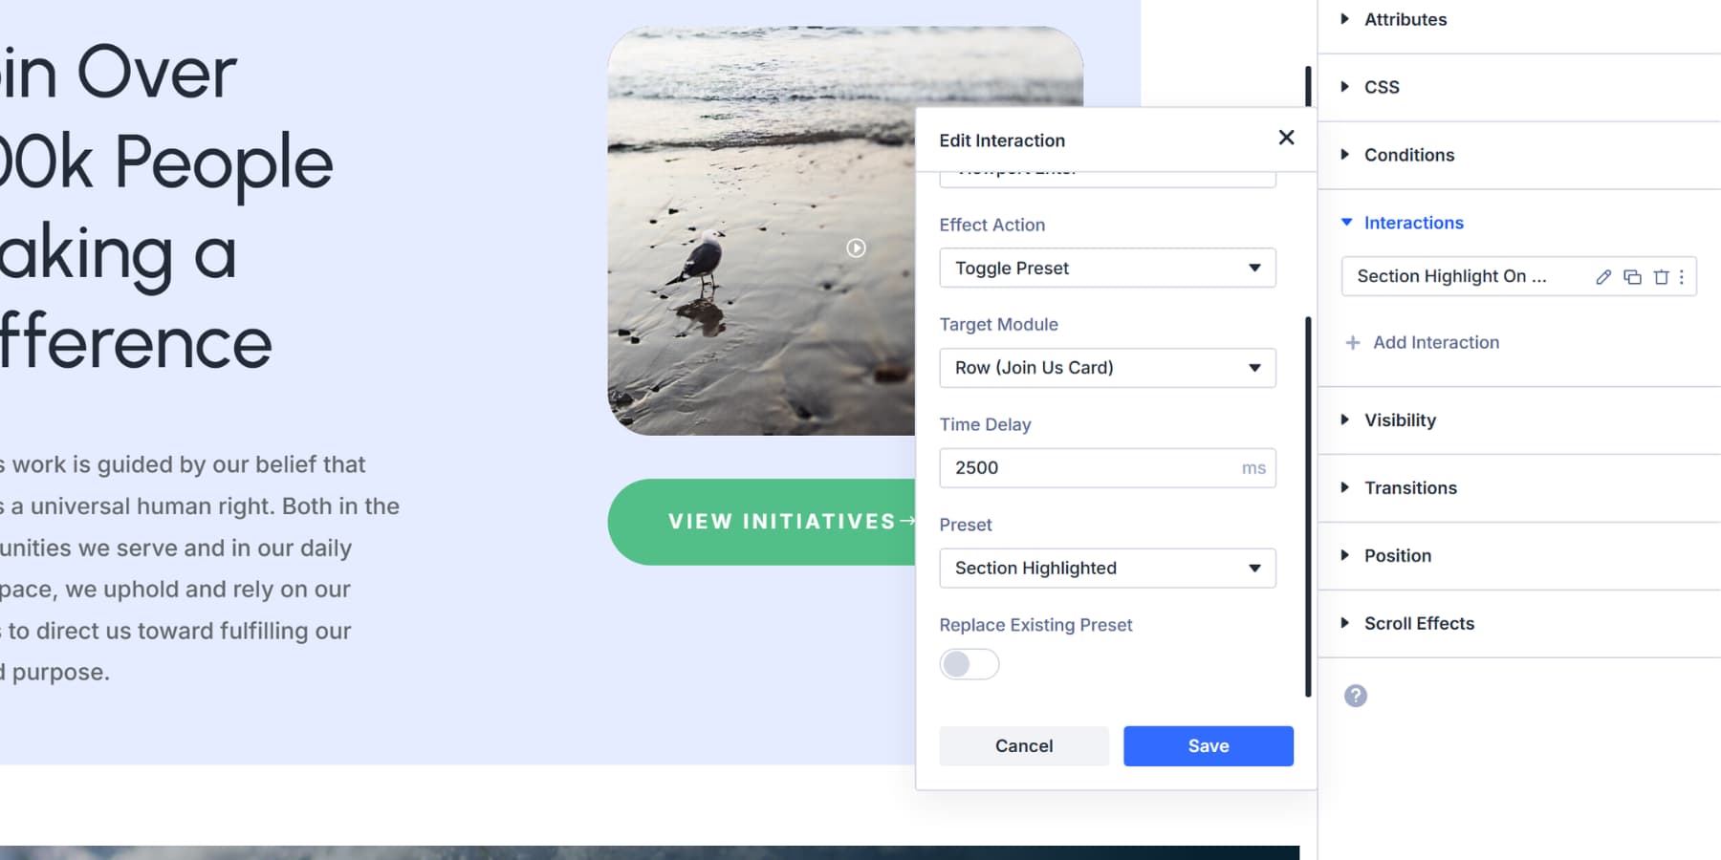Click the Save button
The image size is (1721, 860).
1208,745
